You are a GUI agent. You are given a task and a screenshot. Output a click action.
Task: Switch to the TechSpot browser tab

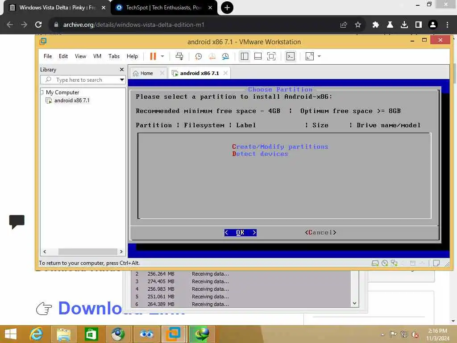tap(163, 8)
